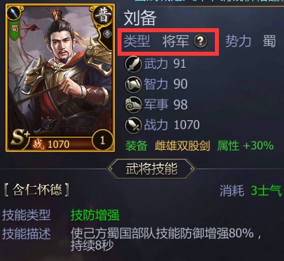This screenshot has width=284, height=261.
Task: Click the 雌雄双股剑 equipment name
Action: [182, 146]
